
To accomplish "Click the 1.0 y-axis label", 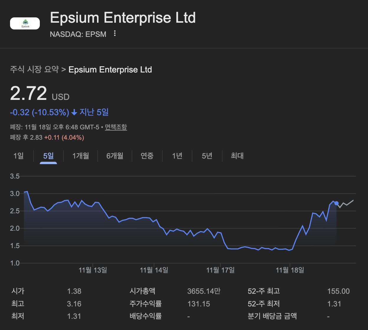I will (15, 263).
